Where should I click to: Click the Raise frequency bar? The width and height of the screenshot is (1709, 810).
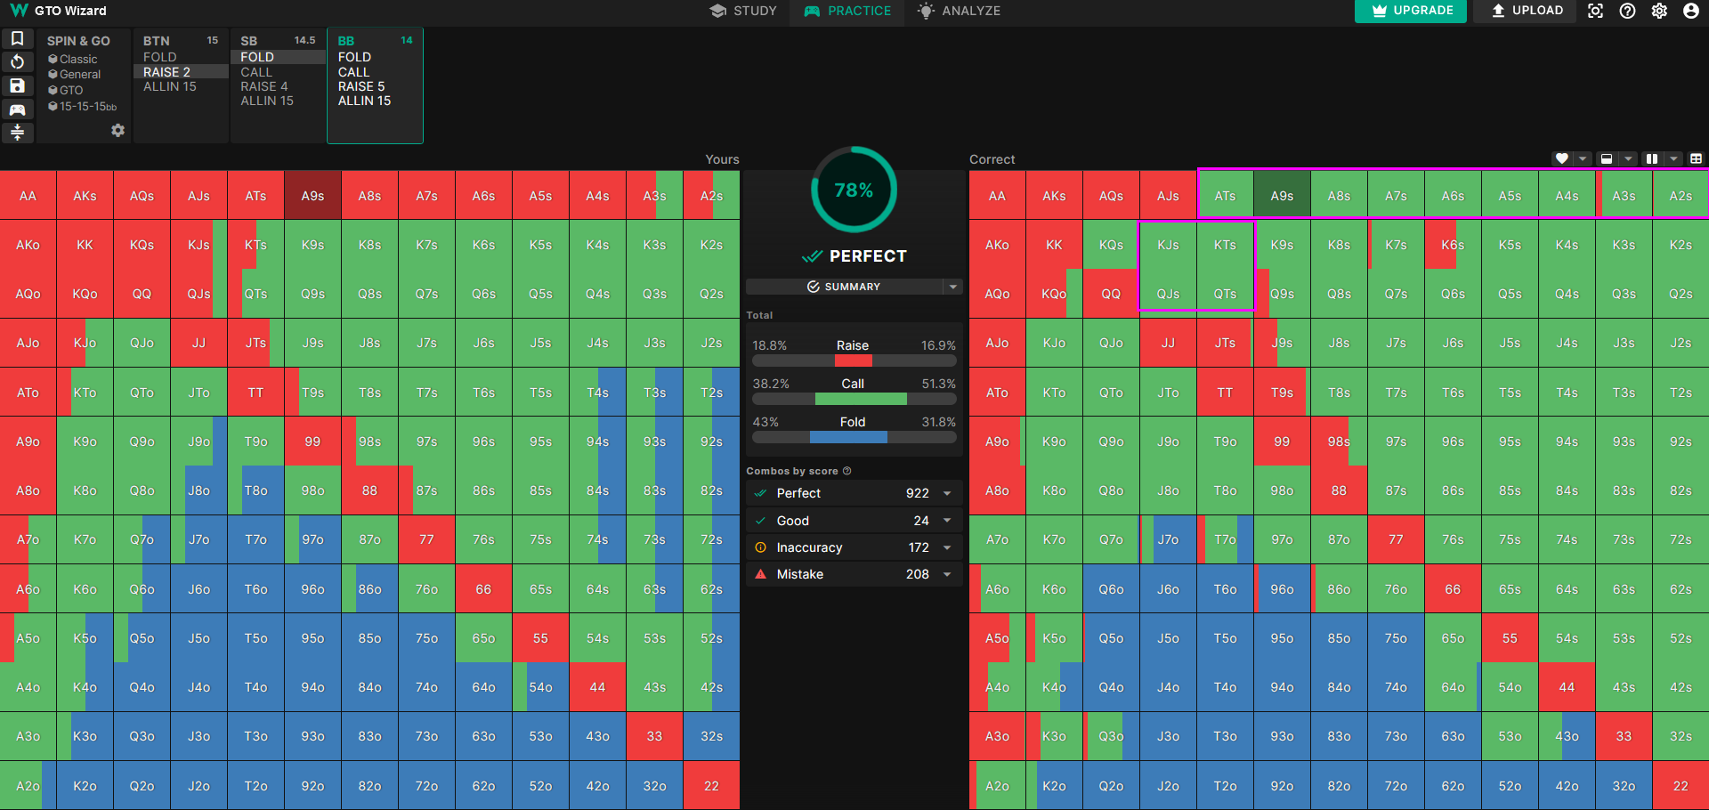click(854, 361)
